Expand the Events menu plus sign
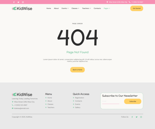 tap(68, 8)
